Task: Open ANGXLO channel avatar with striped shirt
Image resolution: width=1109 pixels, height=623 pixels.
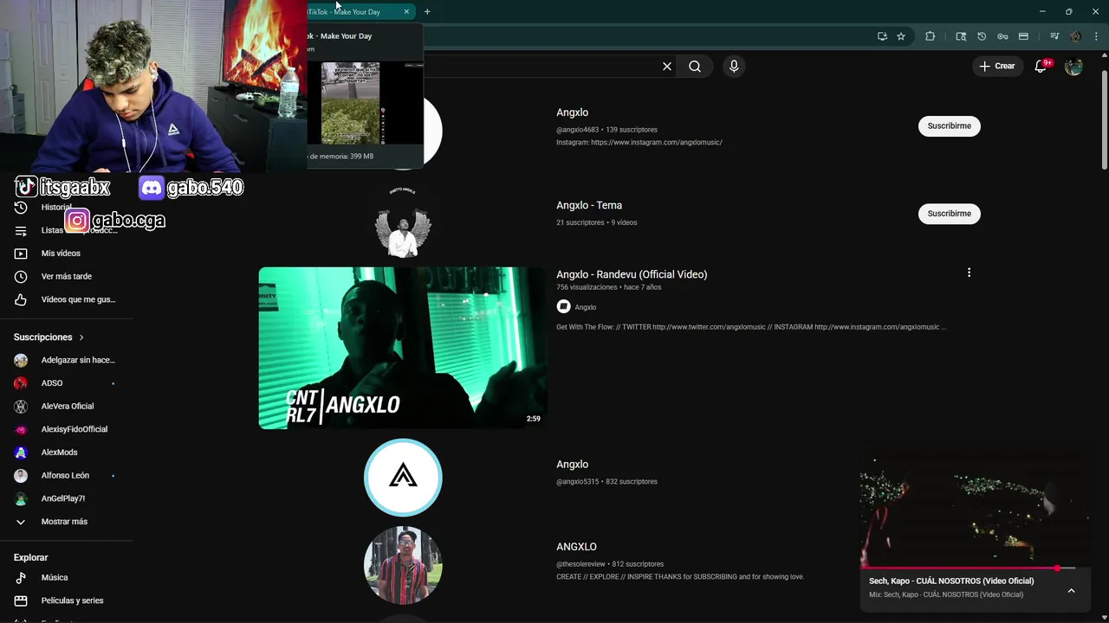Action: 403,565
